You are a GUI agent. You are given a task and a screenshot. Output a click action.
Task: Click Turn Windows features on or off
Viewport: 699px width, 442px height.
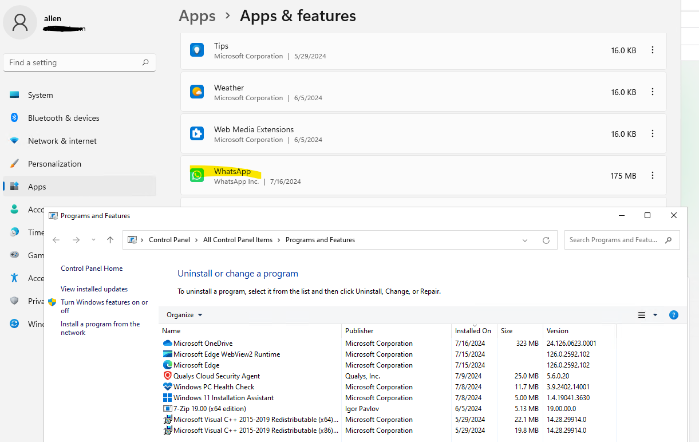(104, 306)
